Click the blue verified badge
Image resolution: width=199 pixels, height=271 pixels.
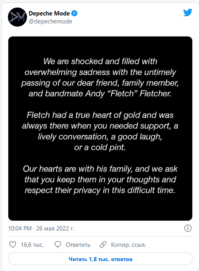75,13
